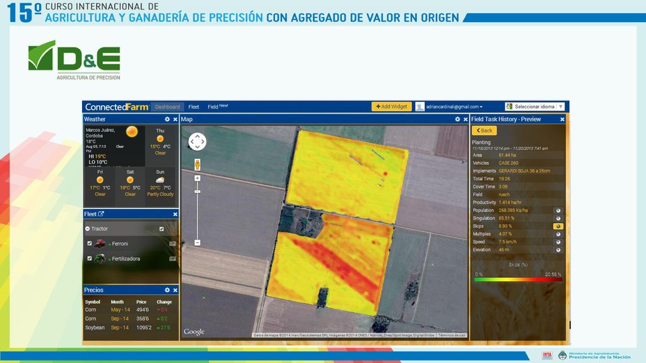Close the Fleet widget
Image resolution: width=646 pixels, height=363 pixels.
coord(175,214)
